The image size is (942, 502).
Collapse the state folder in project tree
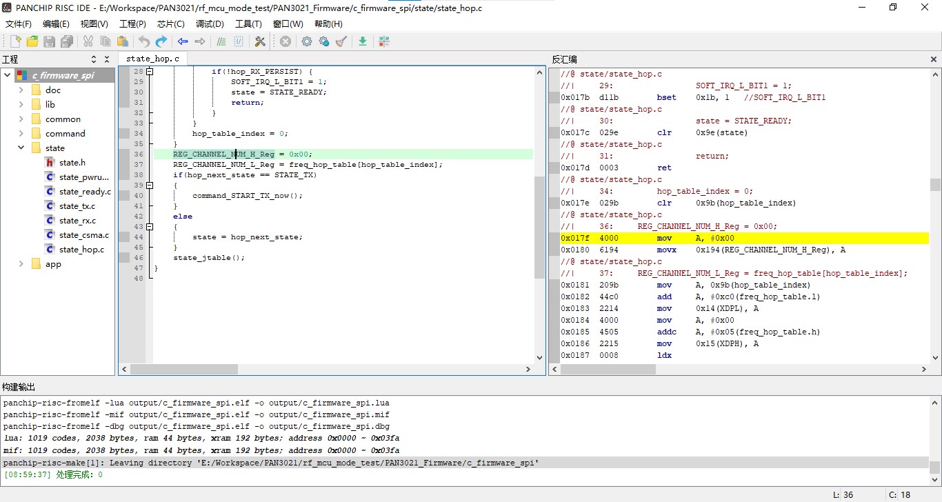21,148
